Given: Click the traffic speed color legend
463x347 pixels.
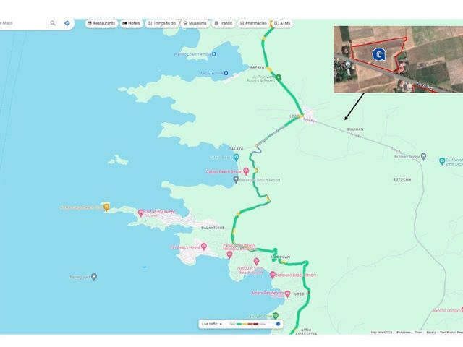Looking at the screenshot, I should pos(247,324).
